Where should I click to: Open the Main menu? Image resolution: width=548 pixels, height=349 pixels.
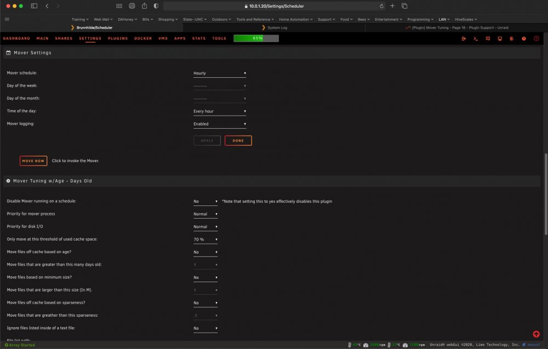pyautogui.click(x=43, y=38)
